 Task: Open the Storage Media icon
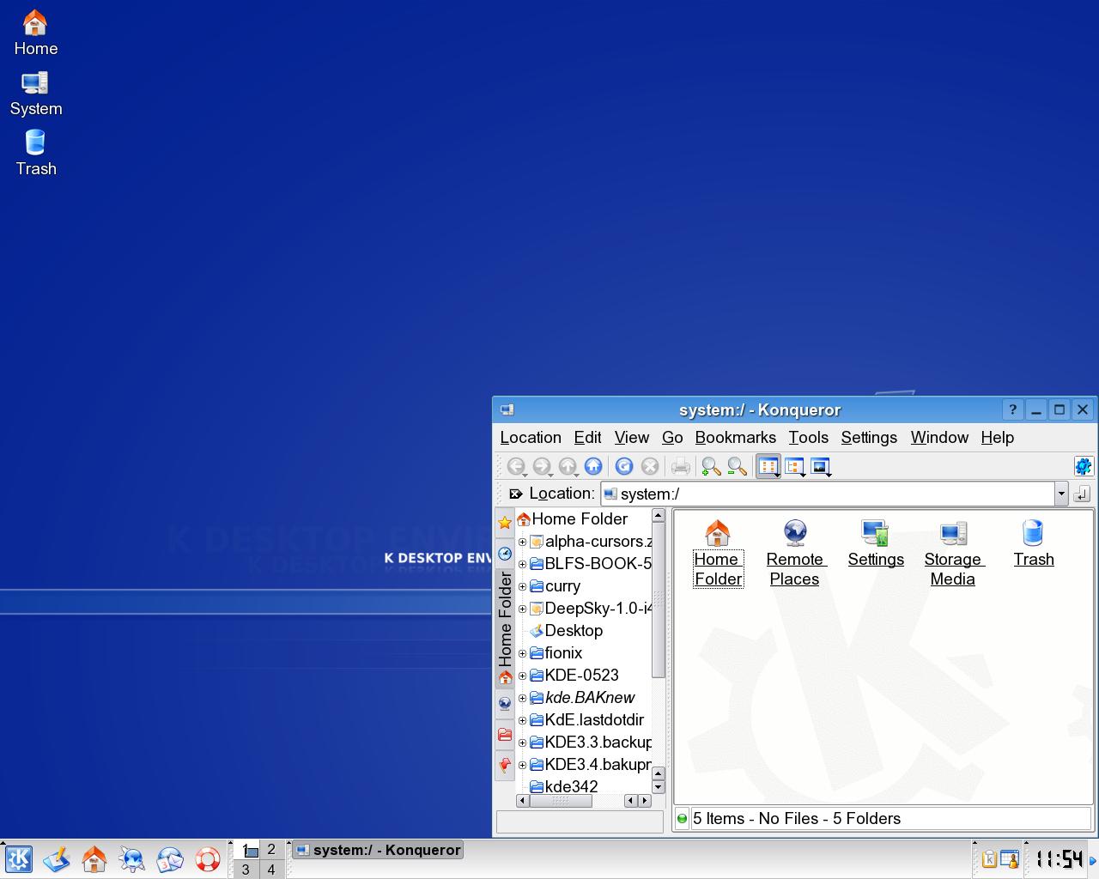click(953, 554)
